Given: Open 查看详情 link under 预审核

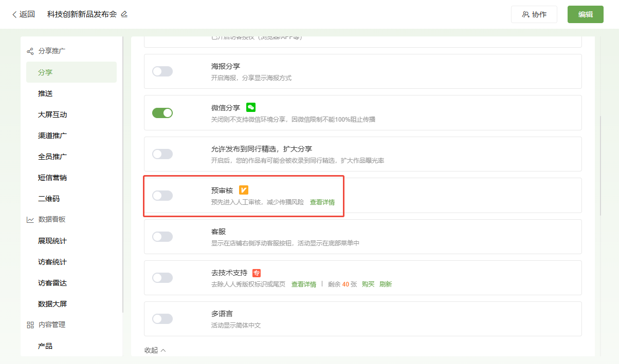Looking at the screenshot, I should [x=322, y=202].
